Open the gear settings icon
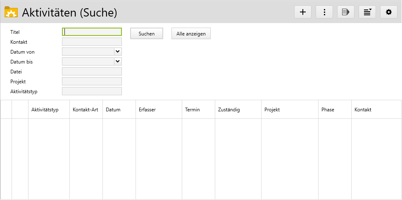This screenshot has height=200, width=402. click(389, 12)
